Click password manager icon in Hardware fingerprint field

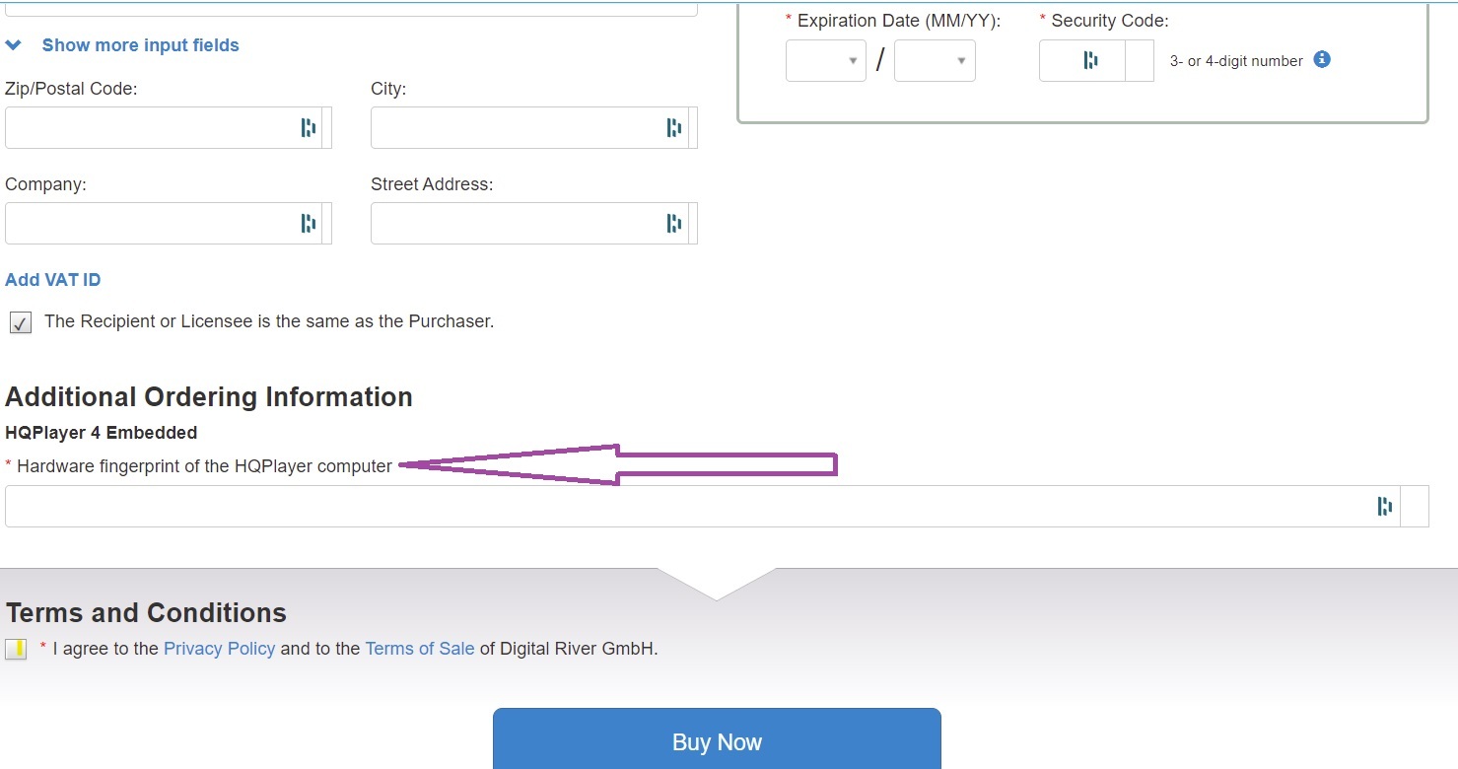(1385, 507)
